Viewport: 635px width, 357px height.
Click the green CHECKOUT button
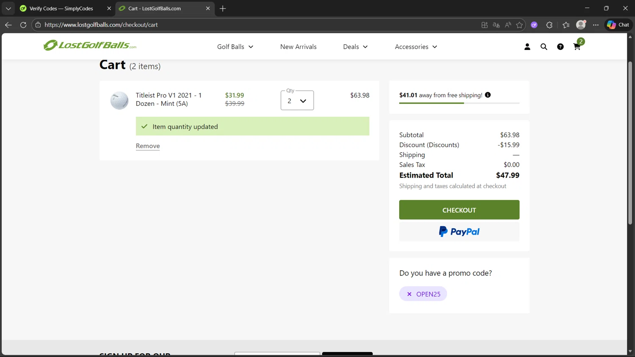click(x=459, y=210)
